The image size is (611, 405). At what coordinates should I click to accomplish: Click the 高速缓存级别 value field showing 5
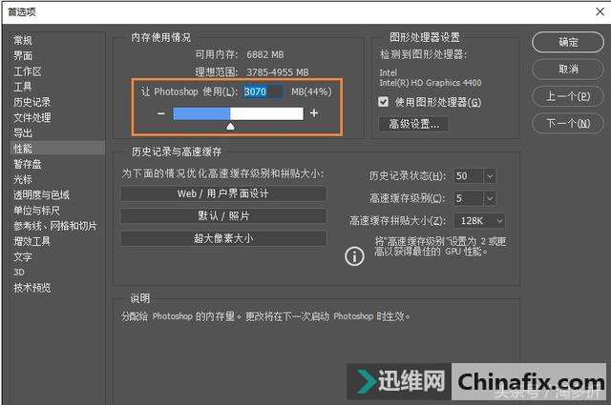pyautogui.click(x=469, y=198)
